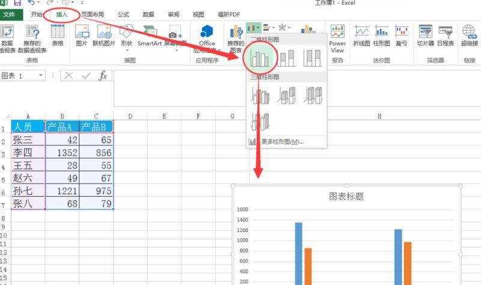Select header cell 产品A

63,126
